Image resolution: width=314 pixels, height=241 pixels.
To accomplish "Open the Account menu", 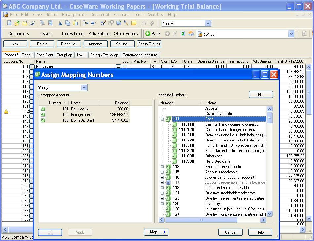I will click(121, 15).
